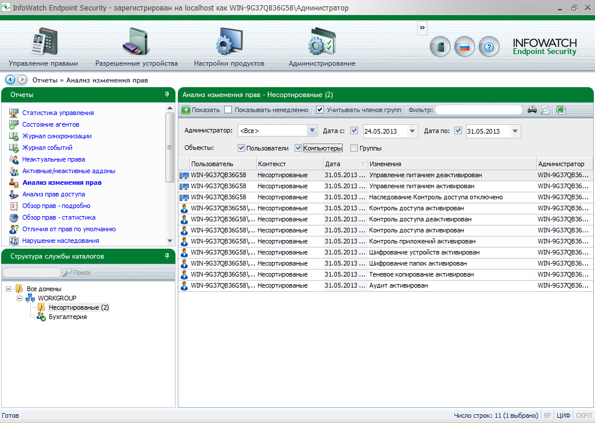The height and width of the screenshot is (423, 595).
Task: Enable the Группы objects checkbox
Action: 354,148
